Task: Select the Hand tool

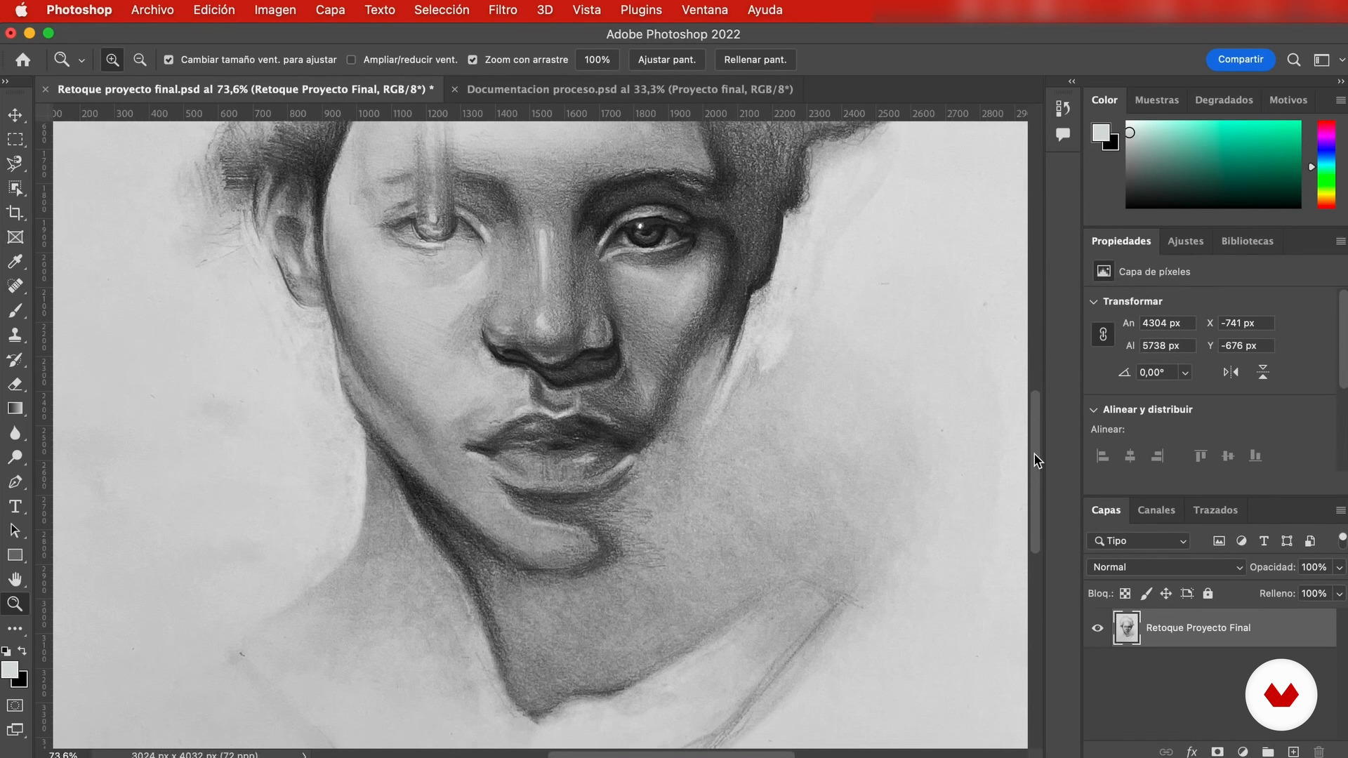Action: [x=15, y=580]
